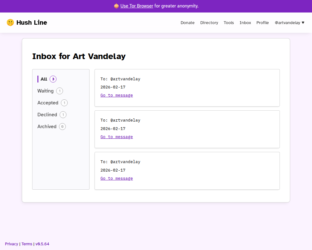Open the Use Tor Browser link
Screen dimensions: 312x250
[137, 6]
